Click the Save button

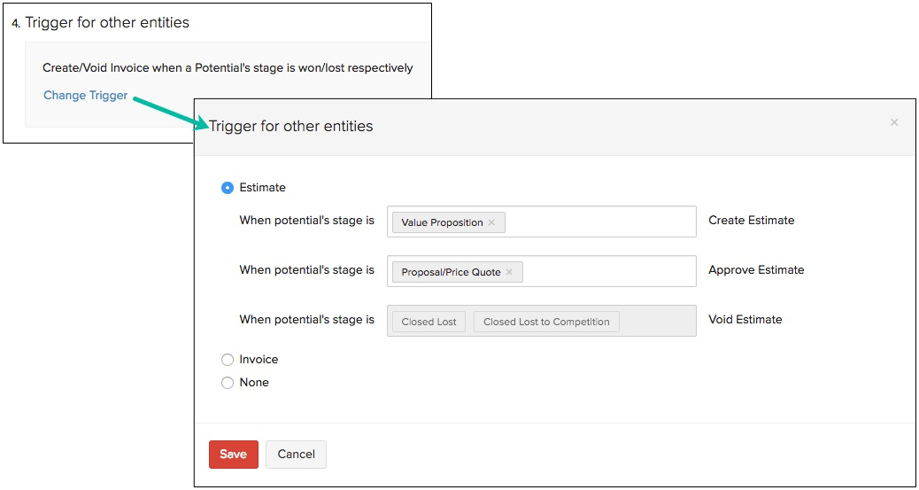click(x=234, y=455)
